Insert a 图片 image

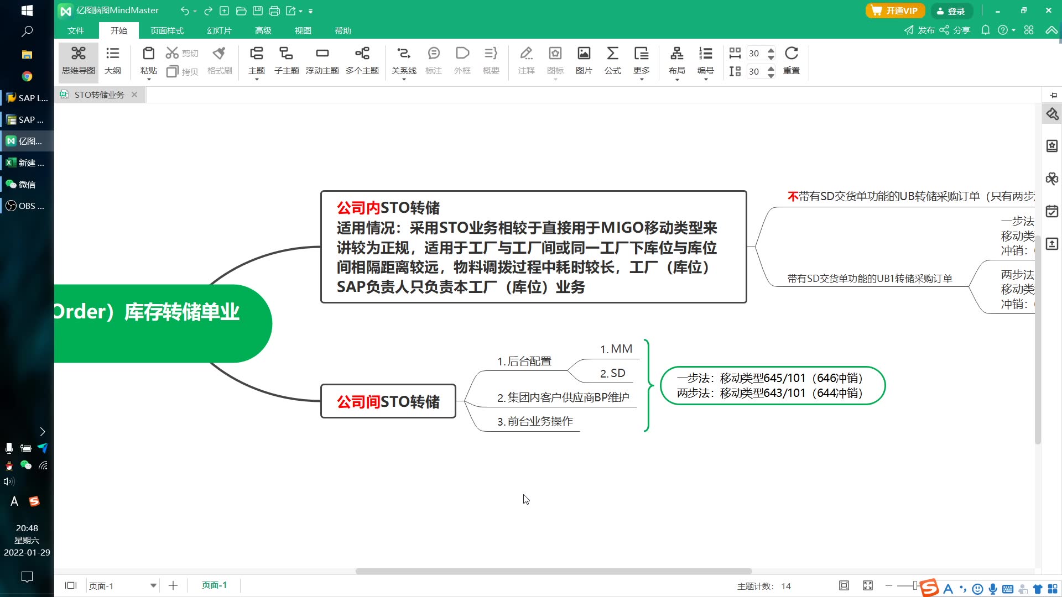pos(584,61)
